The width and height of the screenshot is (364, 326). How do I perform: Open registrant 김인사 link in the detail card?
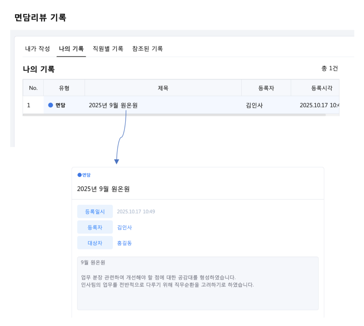point(124,227)
